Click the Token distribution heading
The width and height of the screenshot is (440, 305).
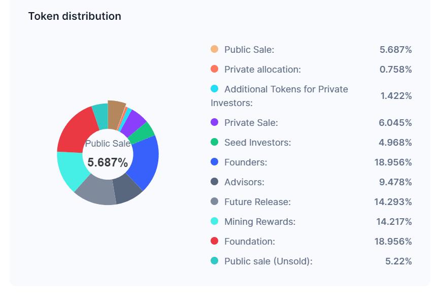click(x=75, y=16)
